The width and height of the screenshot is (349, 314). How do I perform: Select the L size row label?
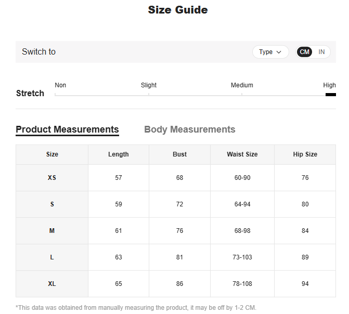(52, 257)
